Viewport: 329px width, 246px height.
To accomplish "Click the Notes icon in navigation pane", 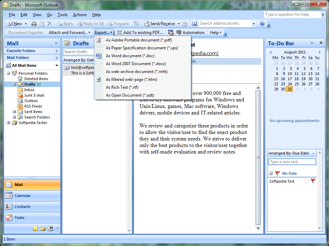I will [35, 229].
